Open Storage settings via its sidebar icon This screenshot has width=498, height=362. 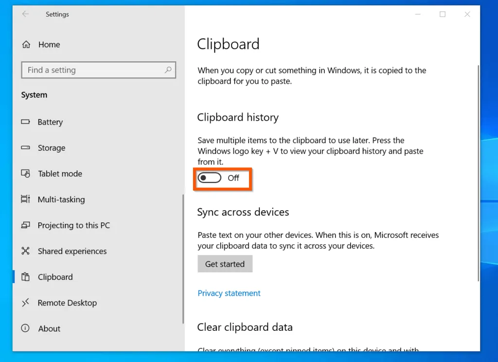click(26, 148)
